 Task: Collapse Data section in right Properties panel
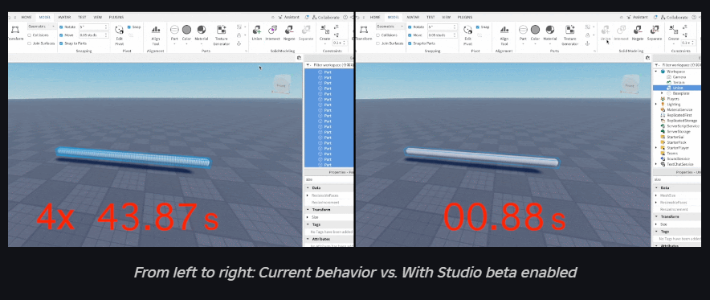pos(656,187)
